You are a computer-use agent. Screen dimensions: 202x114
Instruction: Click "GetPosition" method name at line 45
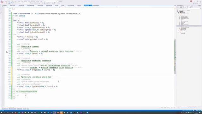tap(38, 28)
